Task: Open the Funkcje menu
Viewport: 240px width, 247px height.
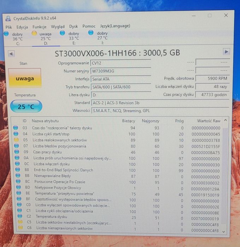Action: (x=40, y=27)
